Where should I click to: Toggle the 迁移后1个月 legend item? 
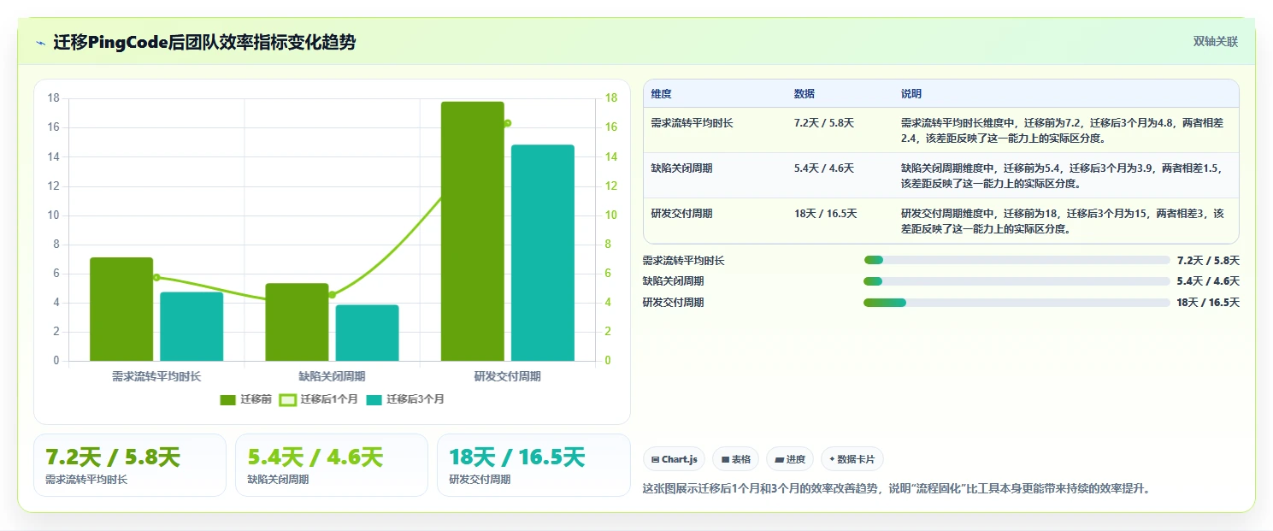tap(319, 399)
